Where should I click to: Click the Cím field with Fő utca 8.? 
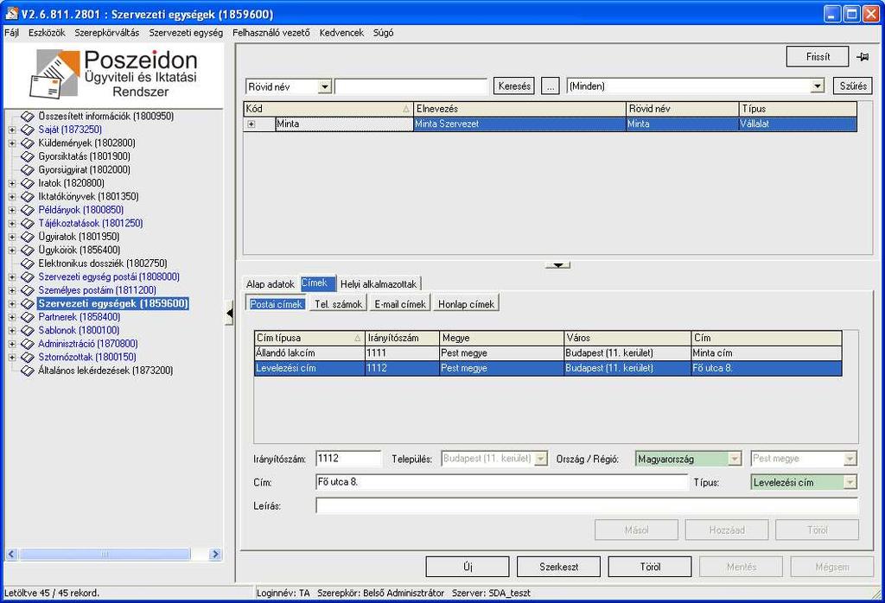pos(502,482)
